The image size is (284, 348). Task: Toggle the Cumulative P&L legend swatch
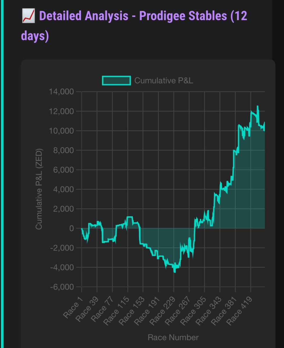click(116, 80)
